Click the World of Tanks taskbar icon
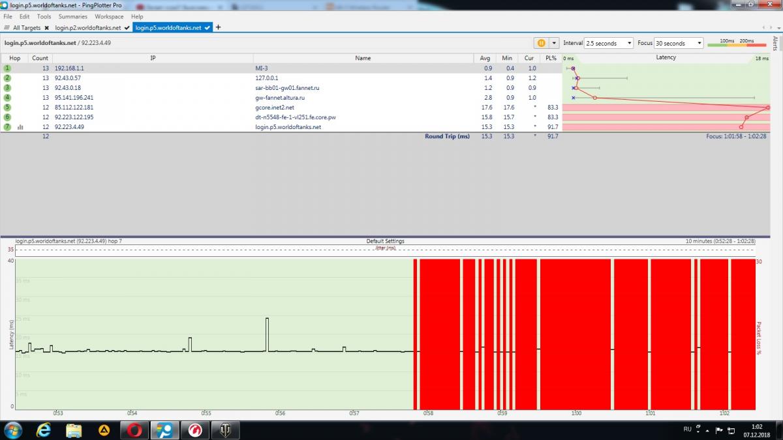This screenshot has width=783, height=440. 225,430
